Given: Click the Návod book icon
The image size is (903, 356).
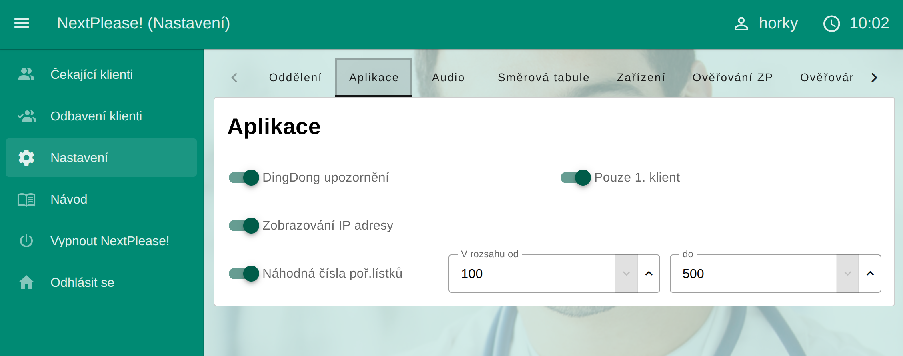Looking at the screenshot, I should click(x=26, y=199).
